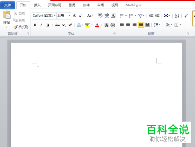Switch to the MathType tab
Screen dimensions: 195x147
point(133,5)
